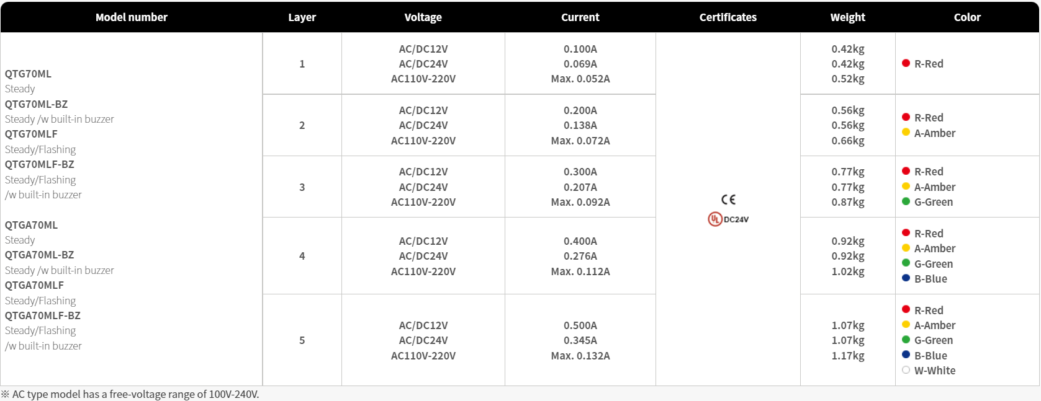This screenshot has width=1041, height=401.
Task: Click the QTGA70ML model name
Action: pyautogui.click(x=31, y=225)
